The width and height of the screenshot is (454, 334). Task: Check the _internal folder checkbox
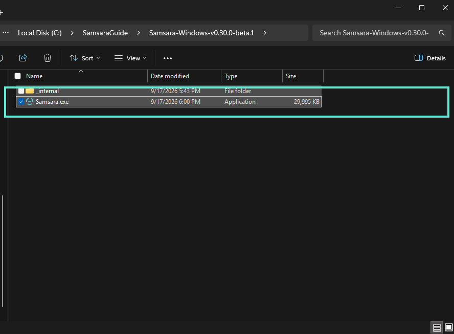pos(21,91)
